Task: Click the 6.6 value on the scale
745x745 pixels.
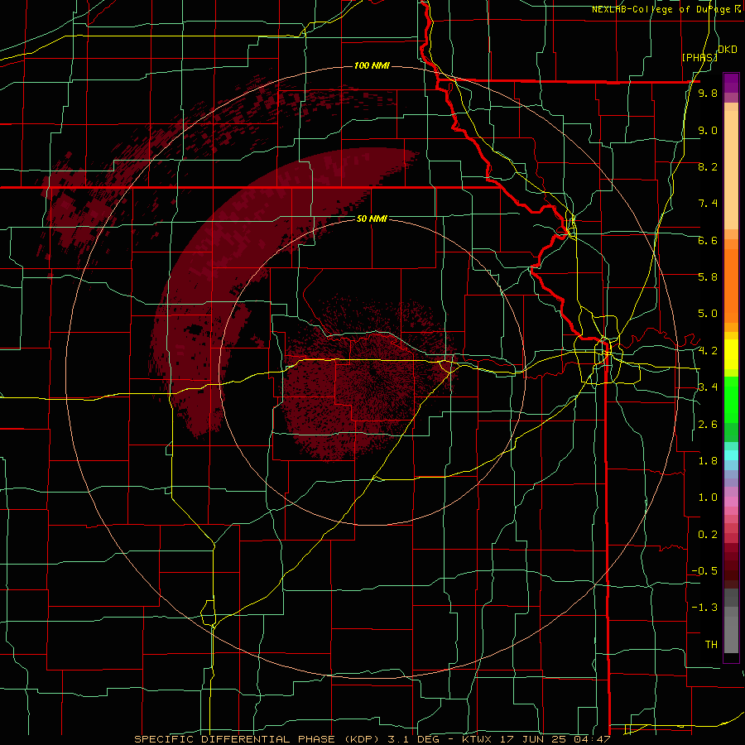Action: pyautogui.click(x=708, y=240)
